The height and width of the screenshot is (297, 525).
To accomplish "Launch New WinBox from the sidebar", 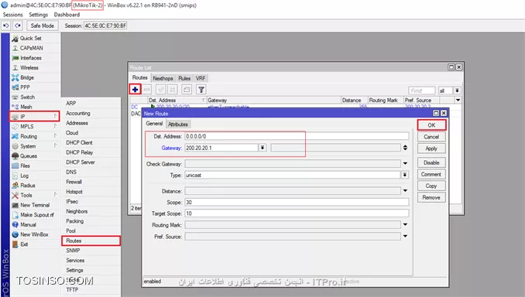I will click(x=35, y=234).
